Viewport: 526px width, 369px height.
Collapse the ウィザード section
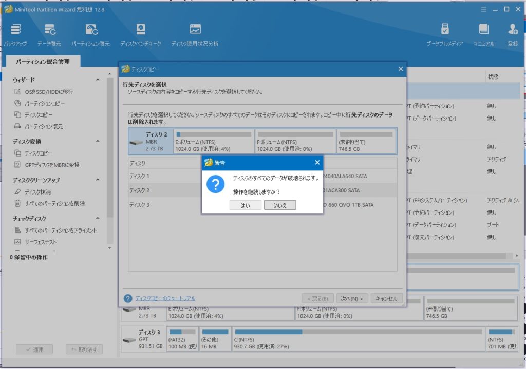click(98, 80)
